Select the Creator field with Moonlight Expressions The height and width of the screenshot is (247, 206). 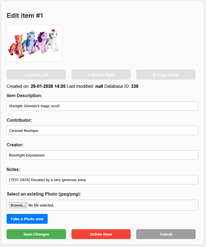(102, 155)
